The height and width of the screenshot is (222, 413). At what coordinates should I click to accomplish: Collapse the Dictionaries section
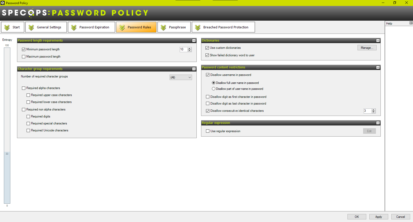pos(378,41)
